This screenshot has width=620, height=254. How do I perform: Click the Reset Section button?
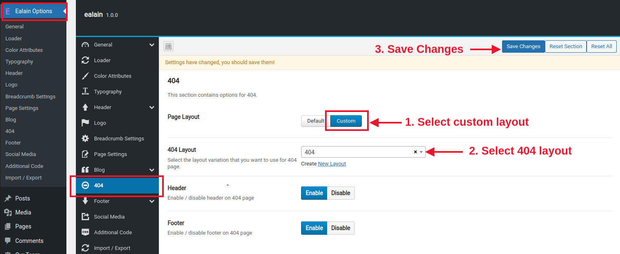click(566, 46)
